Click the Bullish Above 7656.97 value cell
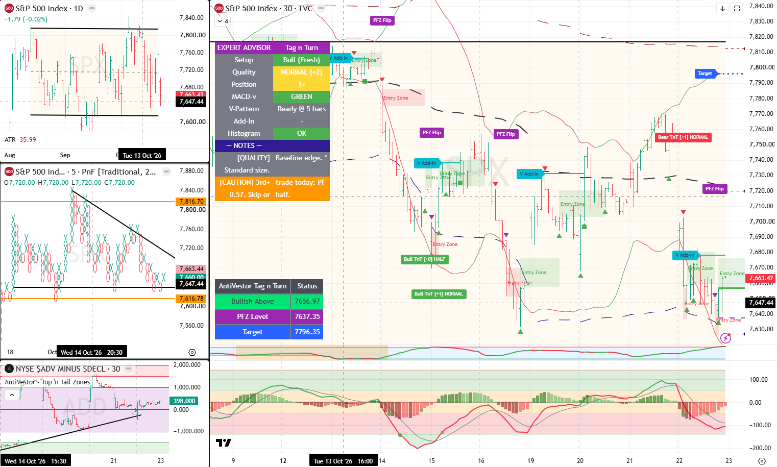 (307, 301)
